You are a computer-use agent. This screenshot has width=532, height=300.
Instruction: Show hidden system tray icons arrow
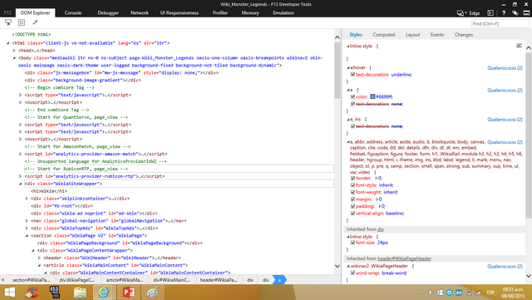tap(421, 293)
